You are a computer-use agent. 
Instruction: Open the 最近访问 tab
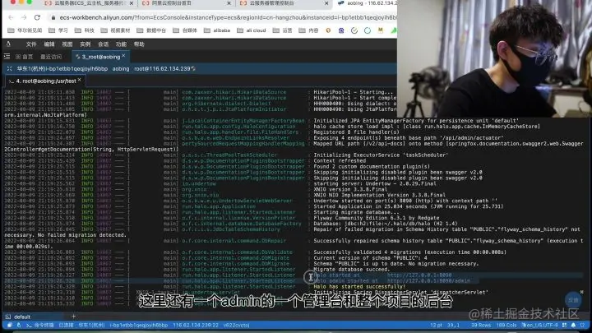(51, 57)
